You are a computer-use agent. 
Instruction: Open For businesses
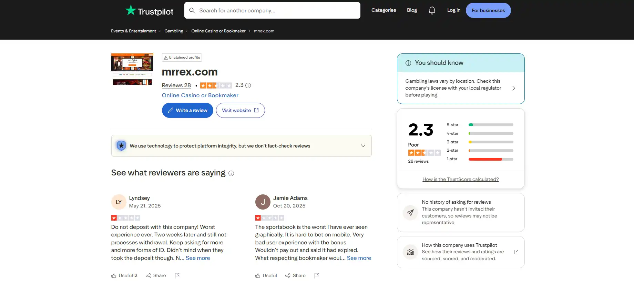coord(488,10)
